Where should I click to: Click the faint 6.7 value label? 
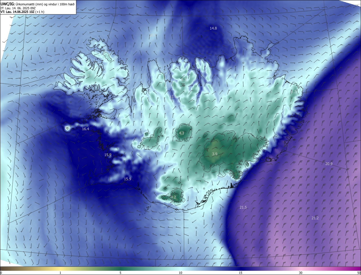pyautogui.click(x=294, y=92)
